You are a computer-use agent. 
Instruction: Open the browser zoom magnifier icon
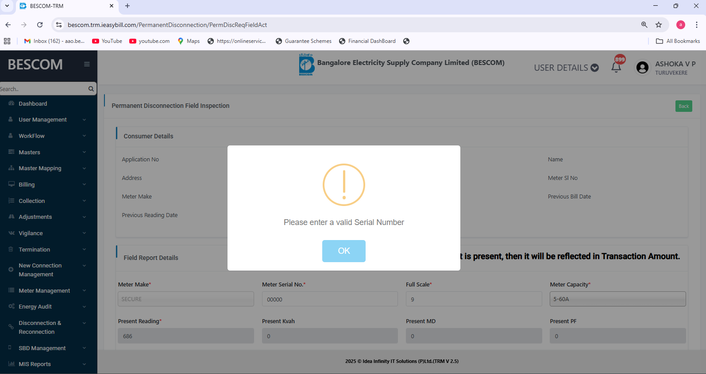tap(644, 25)
